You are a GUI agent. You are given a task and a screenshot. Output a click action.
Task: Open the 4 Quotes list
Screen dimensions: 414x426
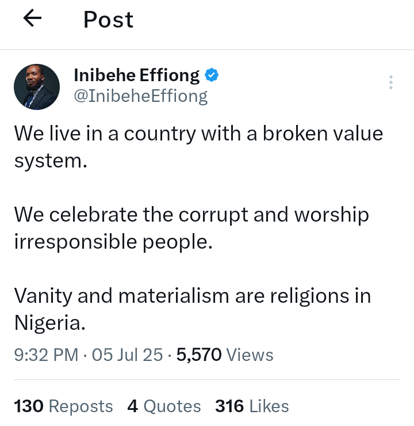click(x=164, y=406)
